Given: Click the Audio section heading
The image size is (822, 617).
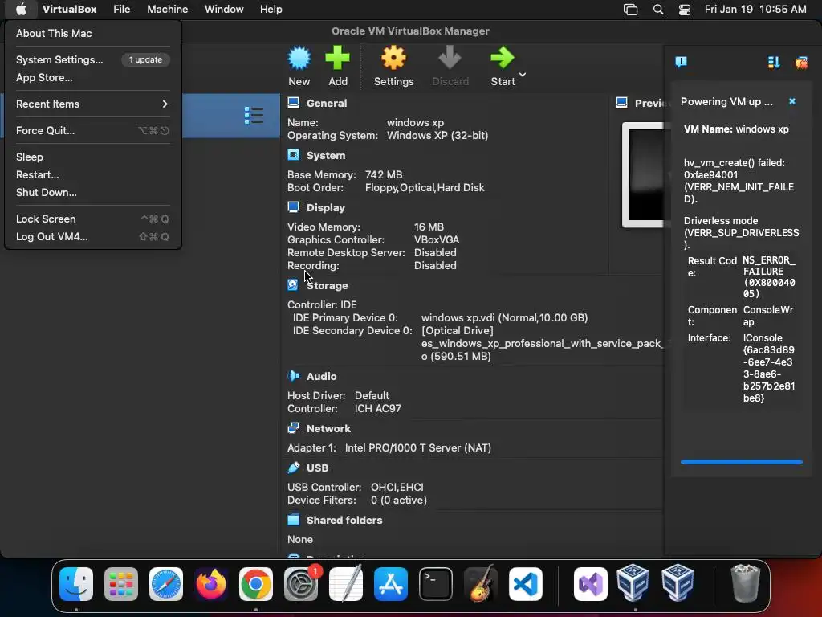Looking at the screenshot, I should coord(321,376).
